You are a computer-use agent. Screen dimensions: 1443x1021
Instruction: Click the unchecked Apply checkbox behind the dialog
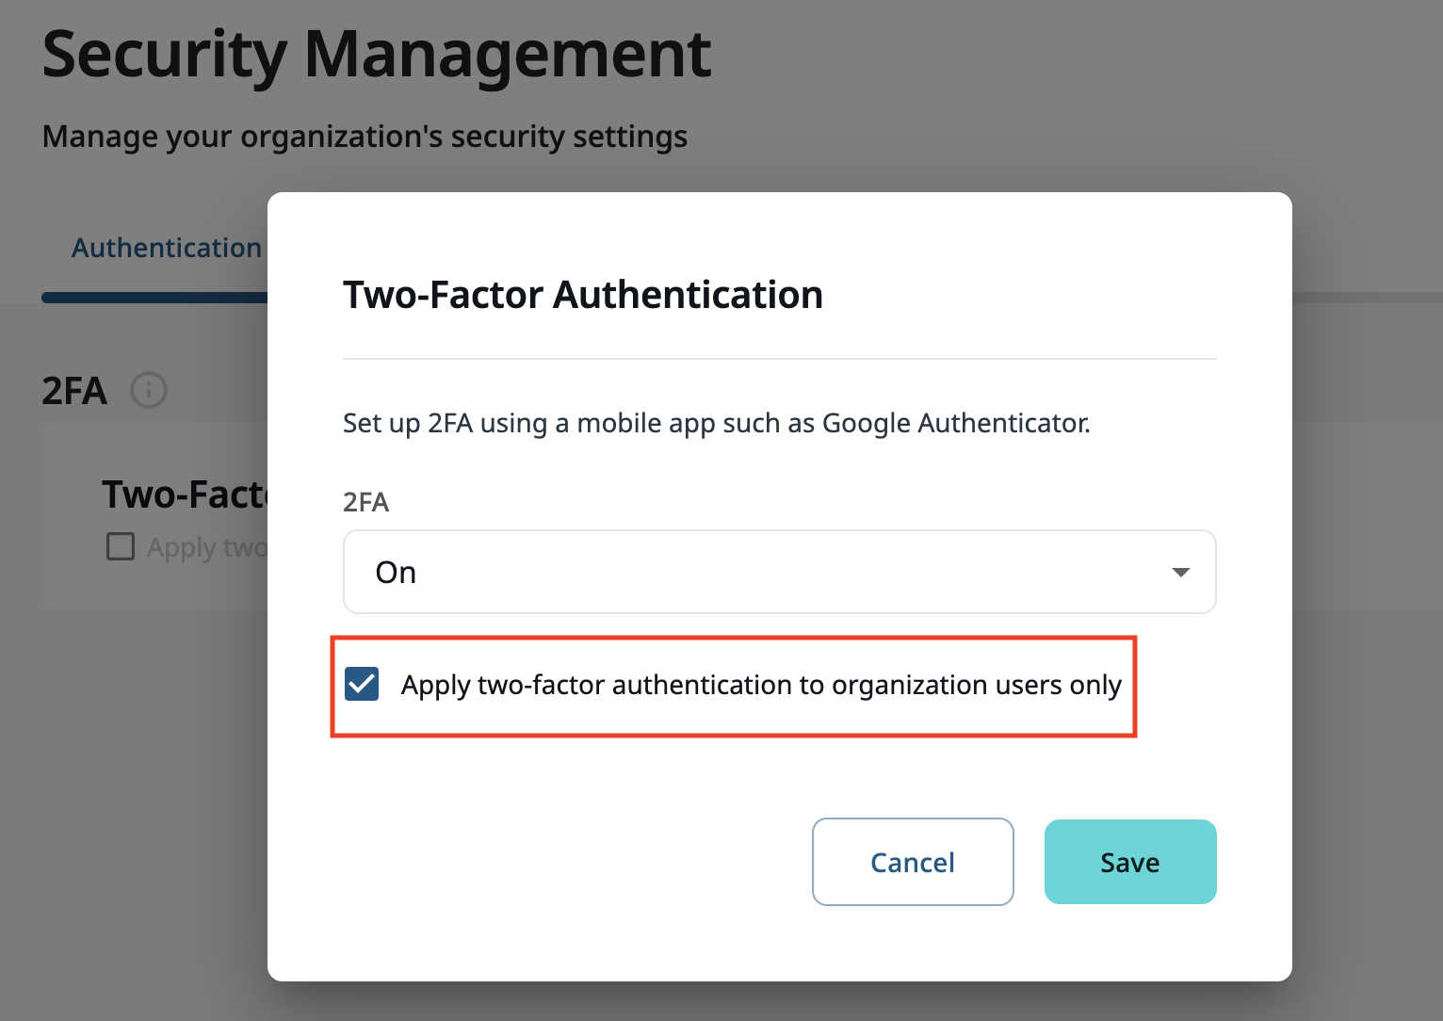pos(121,546)
